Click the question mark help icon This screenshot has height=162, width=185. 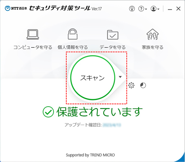(x=141, y=9)
